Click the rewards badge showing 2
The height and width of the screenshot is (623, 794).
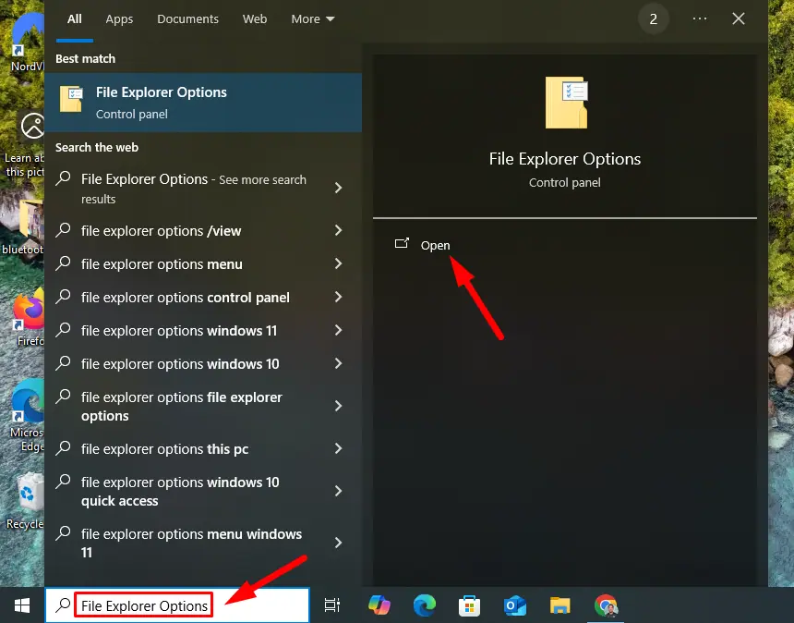coord(654,18)
